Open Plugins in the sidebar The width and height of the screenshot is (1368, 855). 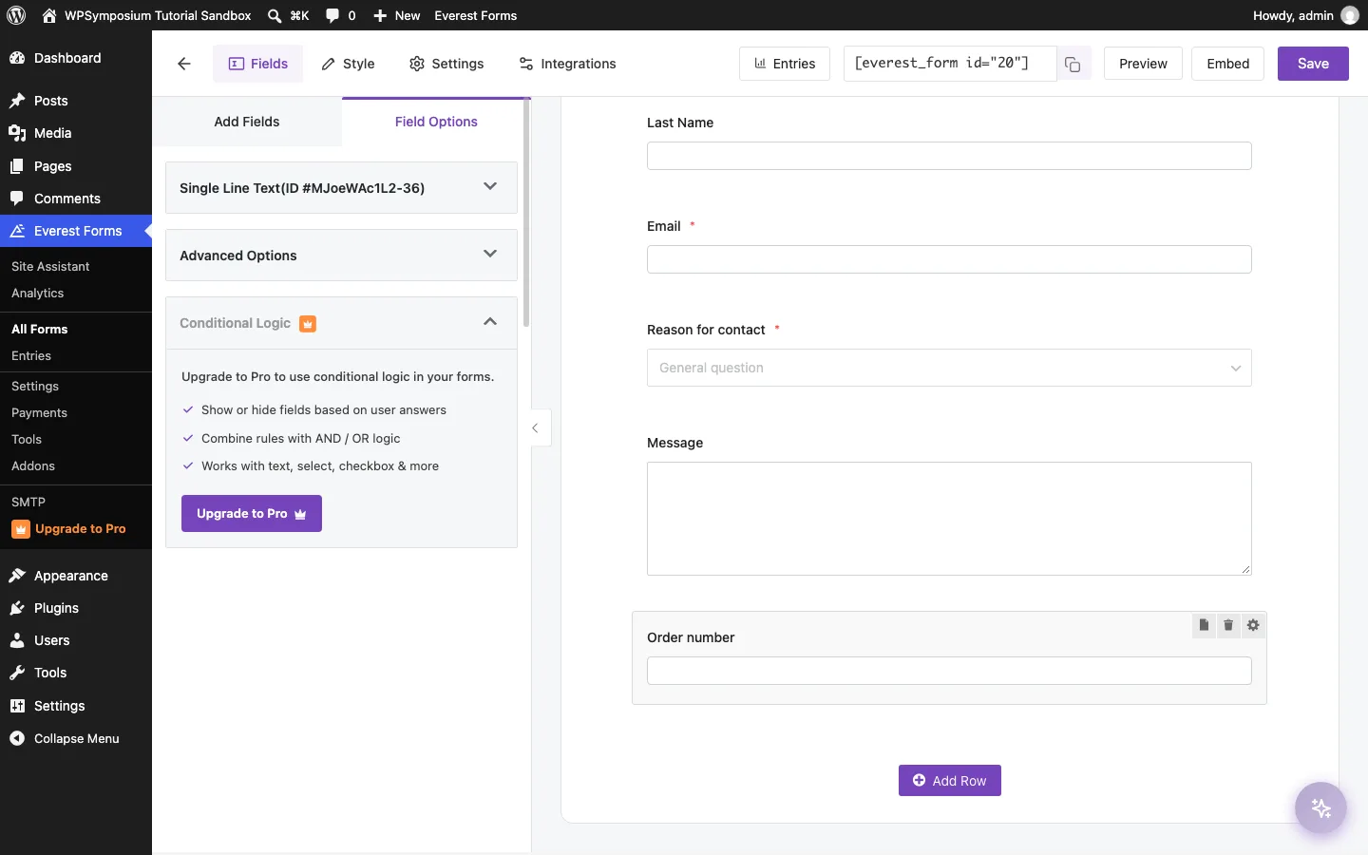click(x=76, y=608)
